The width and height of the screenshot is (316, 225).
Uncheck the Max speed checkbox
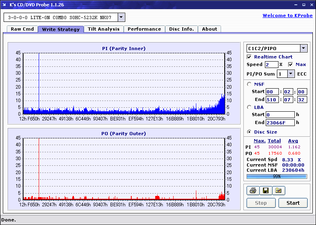(290, 64)
